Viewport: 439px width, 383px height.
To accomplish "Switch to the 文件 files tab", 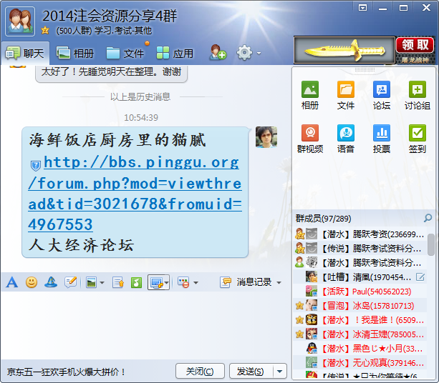I will pos(125,53).
